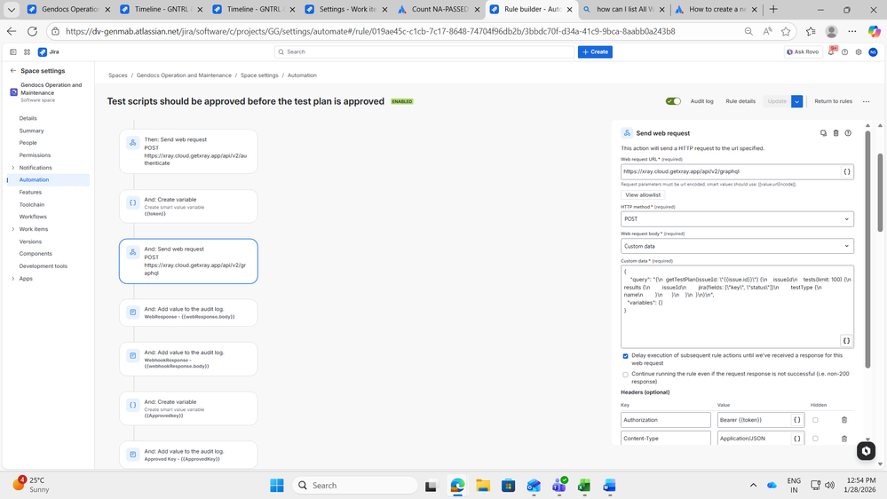Add this page to favorites star
The image size is (887, 499).
tap(786, 32)
